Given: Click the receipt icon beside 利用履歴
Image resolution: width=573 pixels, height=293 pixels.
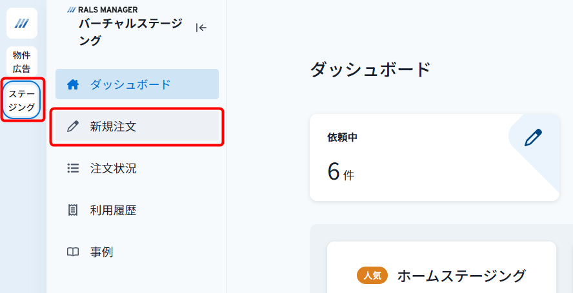Looking at the screenshot, I should [x=73, y=210].
